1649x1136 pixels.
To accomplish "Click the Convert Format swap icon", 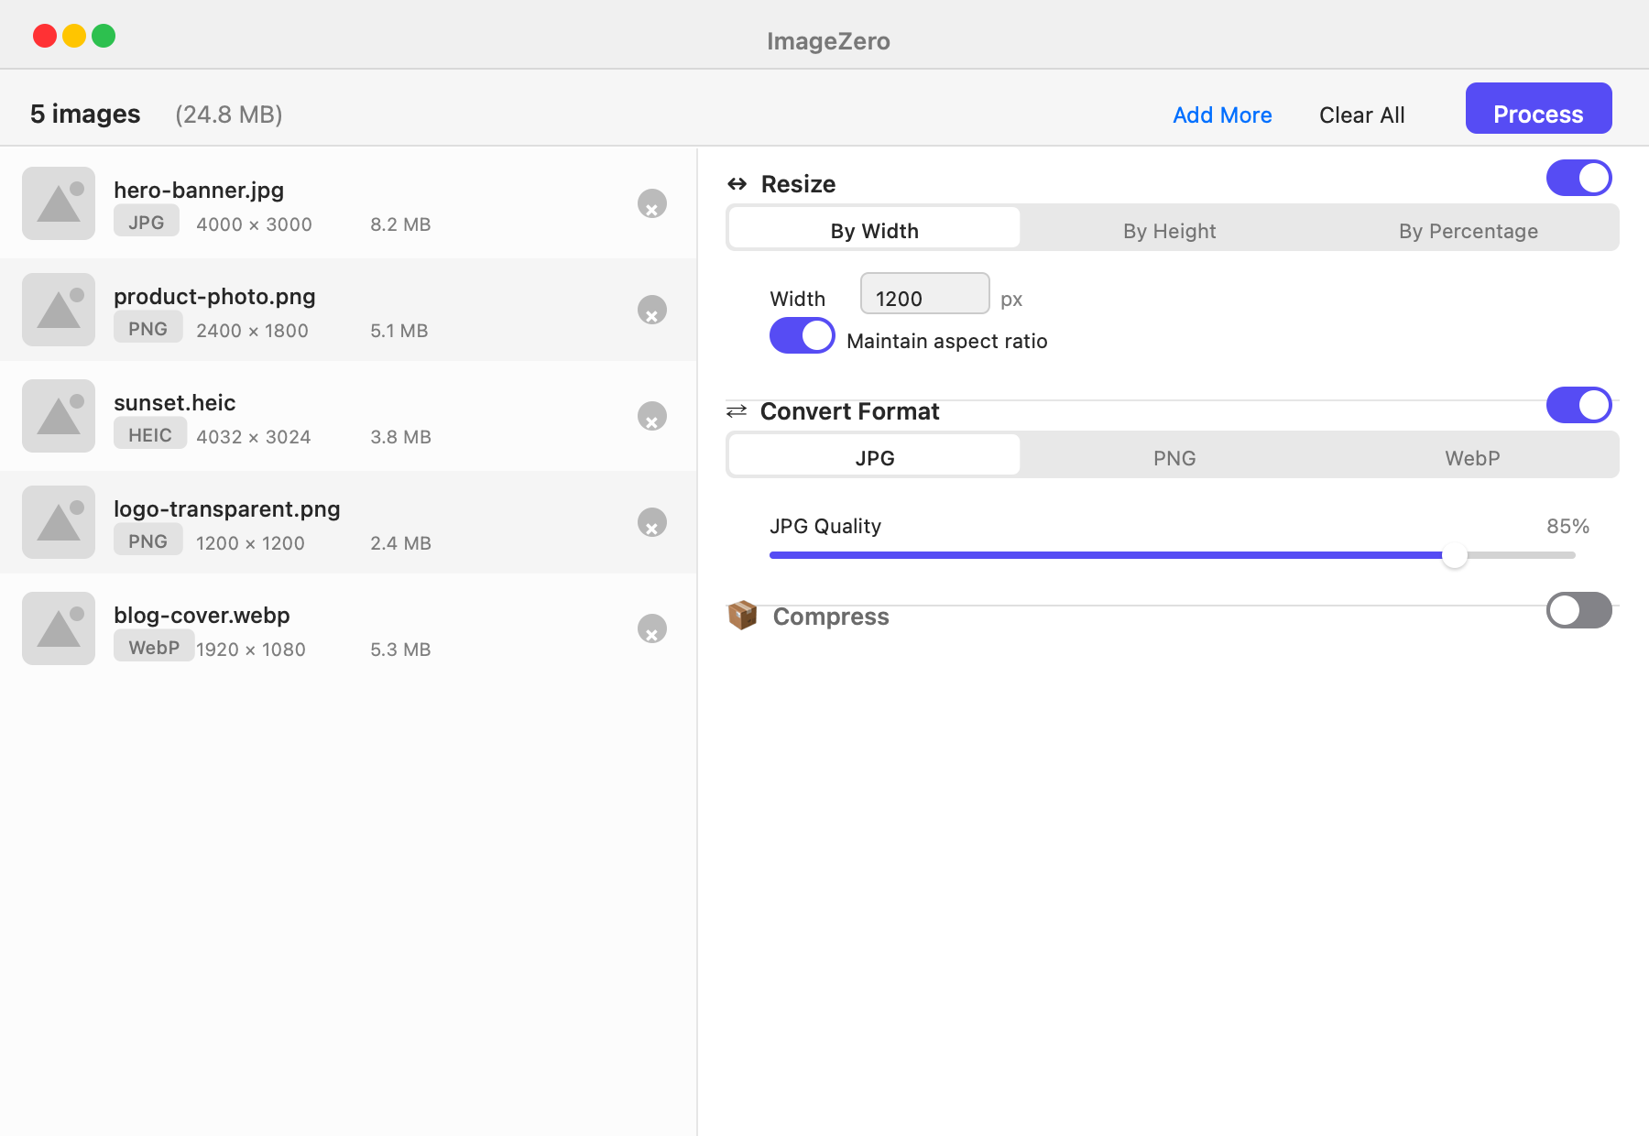I will (737, 411).
